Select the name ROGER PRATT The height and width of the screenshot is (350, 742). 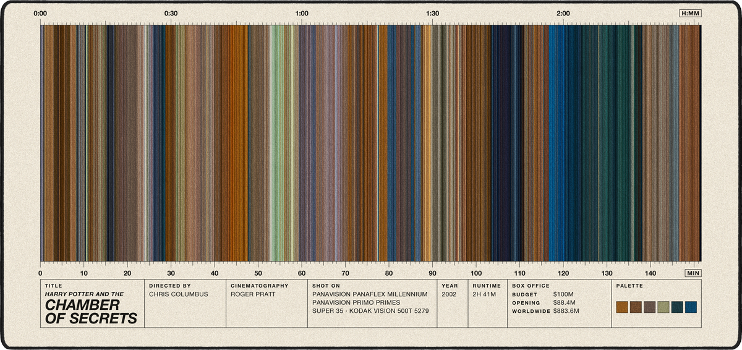(x=253, y=294)
